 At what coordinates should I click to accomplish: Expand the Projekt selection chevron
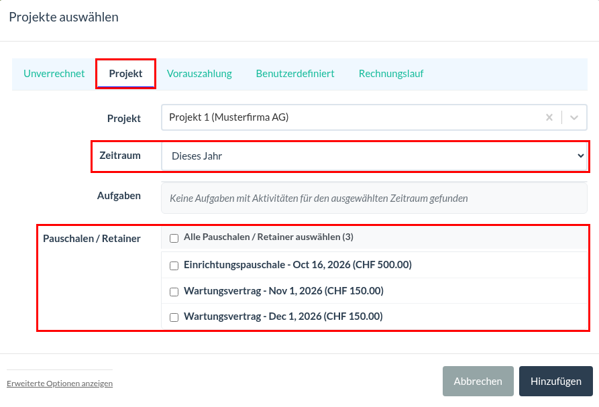(574, 117)
